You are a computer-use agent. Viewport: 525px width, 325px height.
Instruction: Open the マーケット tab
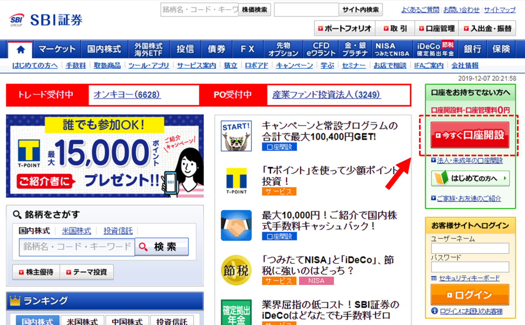[x=58, y=49]
